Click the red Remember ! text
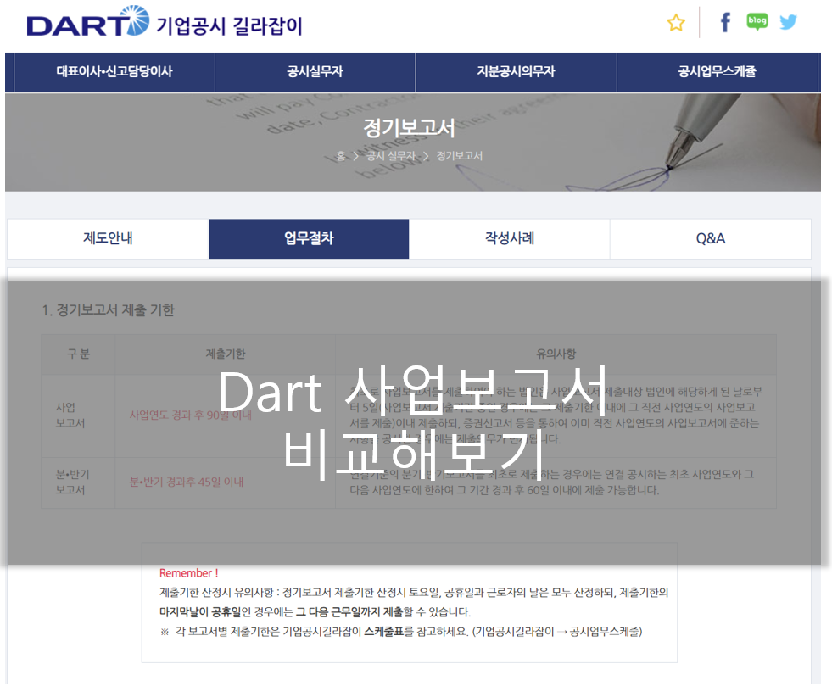 [189, 573]
